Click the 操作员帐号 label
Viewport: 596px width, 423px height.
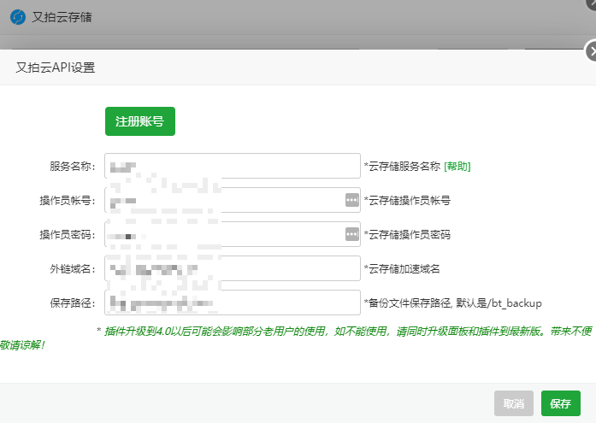68,201
